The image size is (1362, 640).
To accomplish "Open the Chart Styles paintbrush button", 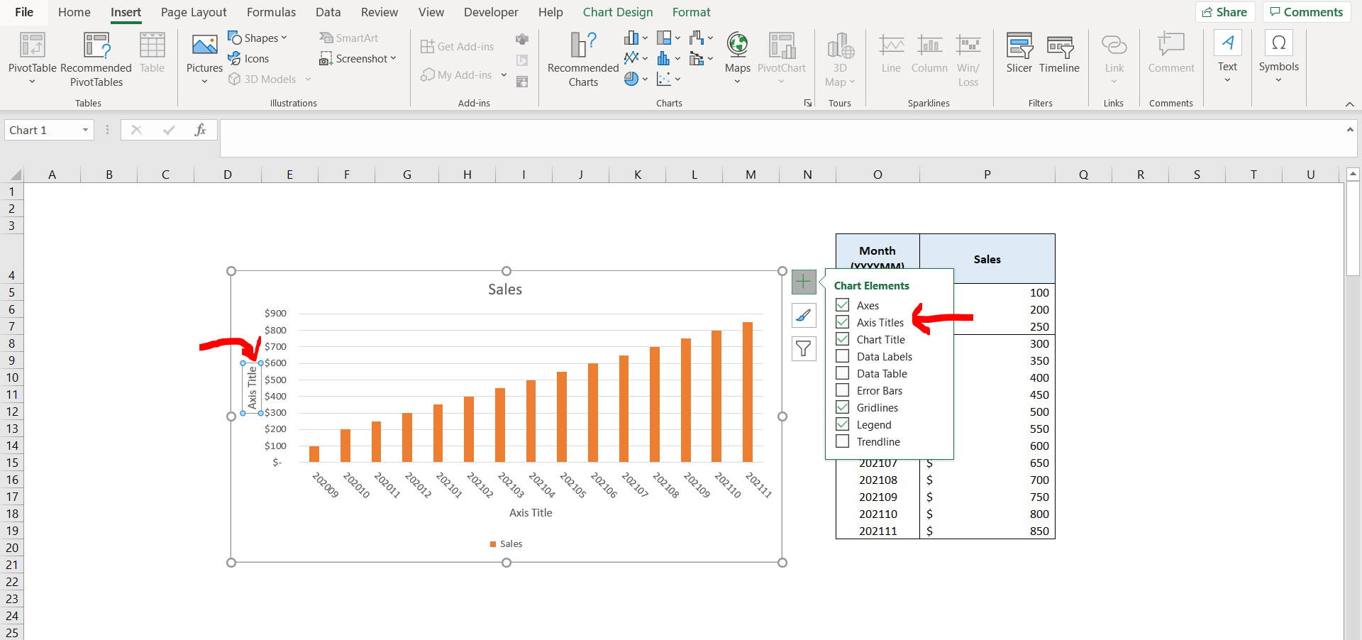I will click(x=804, y=315).
